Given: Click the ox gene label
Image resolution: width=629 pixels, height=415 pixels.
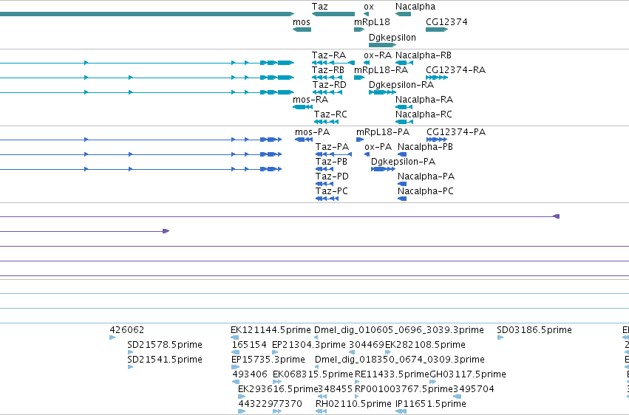Looking at the screenshot, I should (369, 7).
